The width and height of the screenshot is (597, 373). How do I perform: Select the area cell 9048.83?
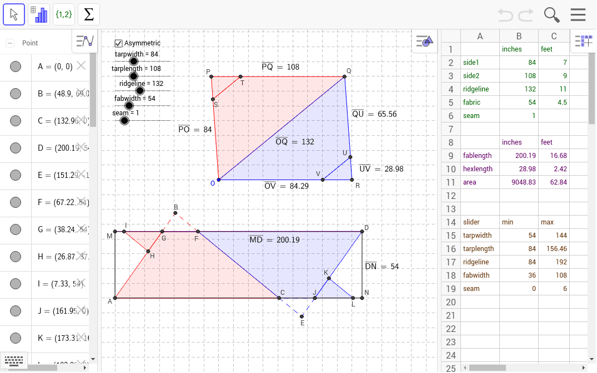(519, 182)
